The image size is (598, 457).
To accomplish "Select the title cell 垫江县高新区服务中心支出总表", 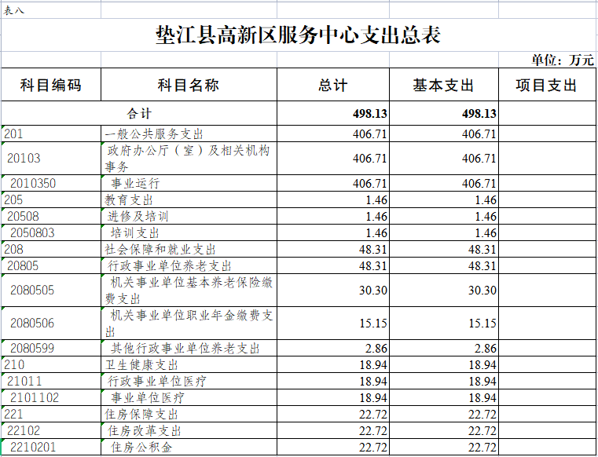I will [x=299, y=35].
